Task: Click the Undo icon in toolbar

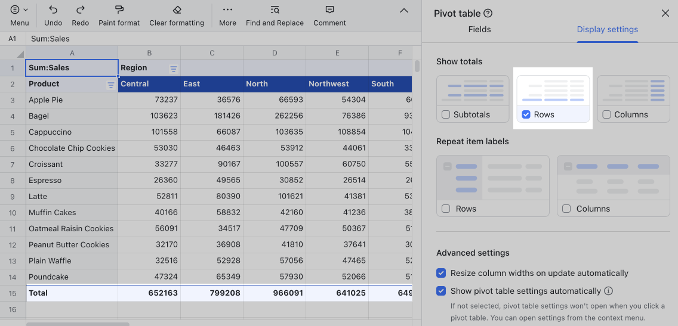Action: point(53,10)
